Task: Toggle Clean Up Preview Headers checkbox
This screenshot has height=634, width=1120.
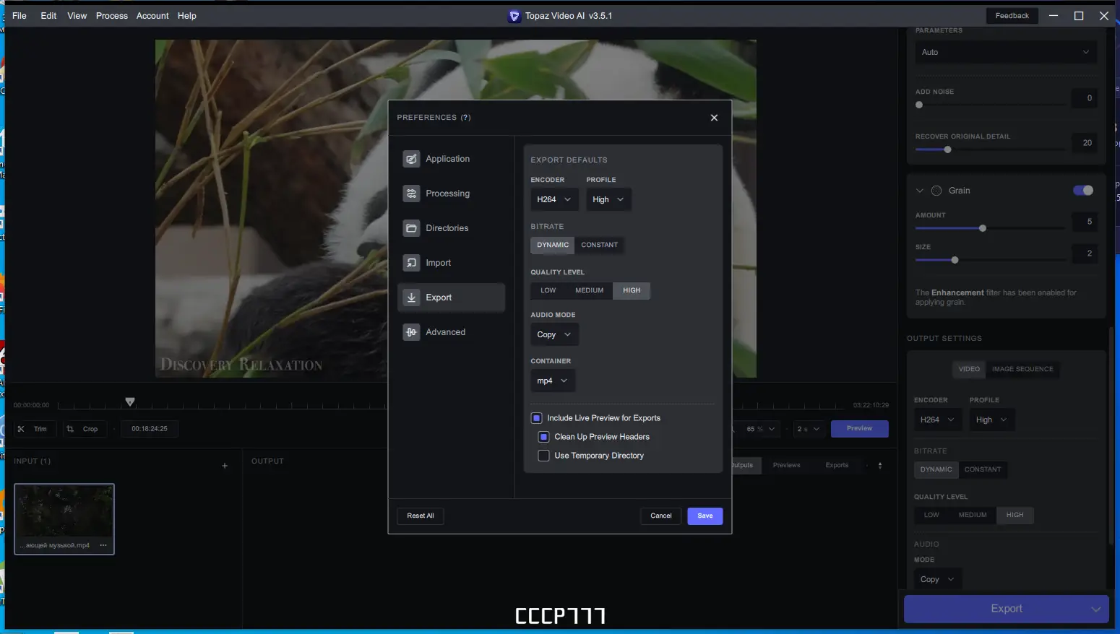Action: click(x=544, y=437)
